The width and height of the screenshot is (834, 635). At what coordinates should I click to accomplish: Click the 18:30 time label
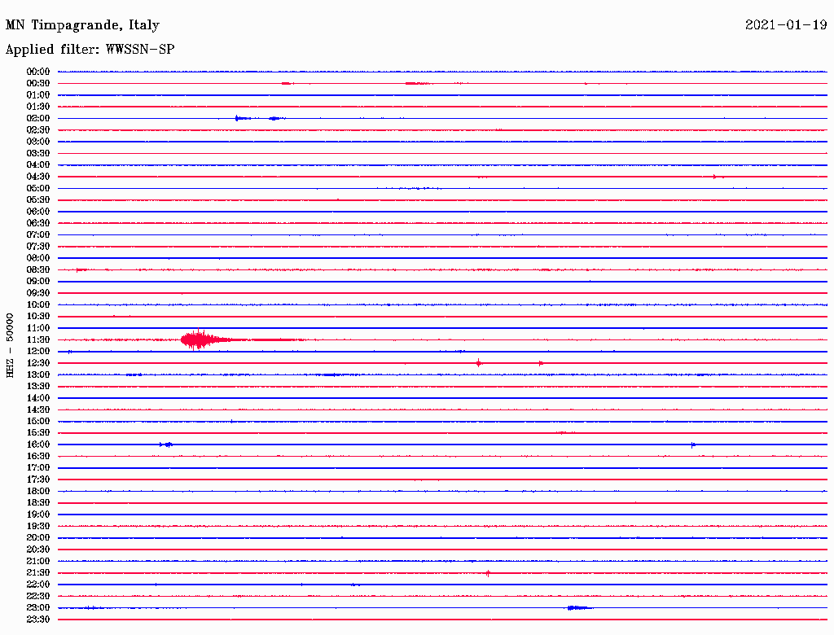38,503
